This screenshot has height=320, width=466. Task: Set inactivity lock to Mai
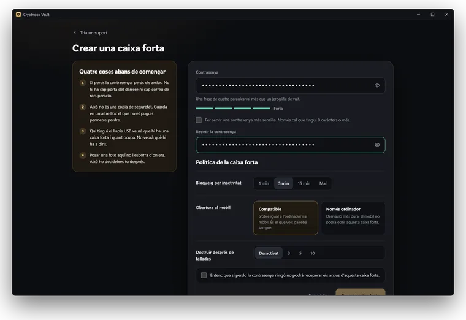click(323, 183)
